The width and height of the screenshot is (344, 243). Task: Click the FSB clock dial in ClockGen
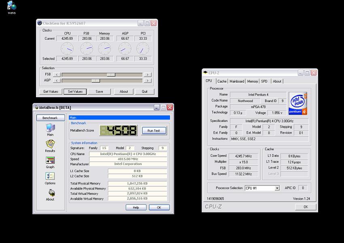click(x=87, y=49)
